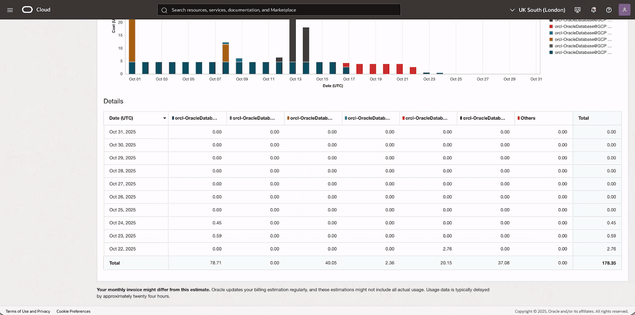Open the notifications bell
This screenshot has height=315, width=635.
tap(593, 9)
